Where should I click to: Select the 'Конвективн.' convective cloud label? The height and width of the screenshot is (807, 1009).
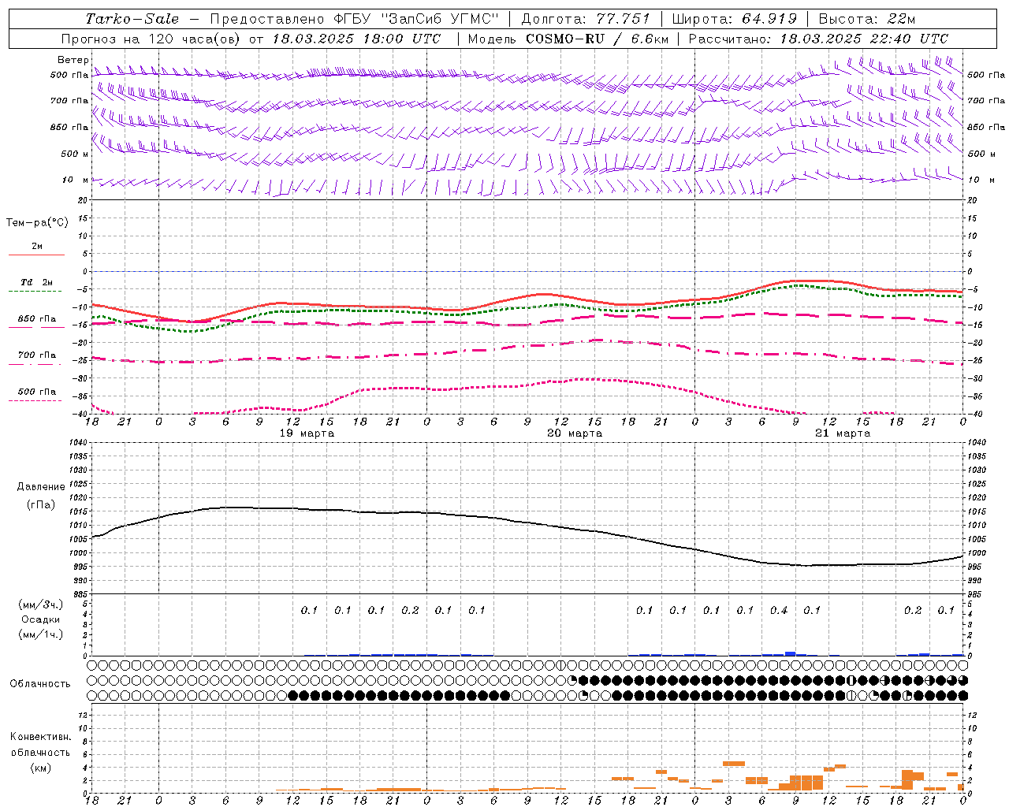click(40, 737)
